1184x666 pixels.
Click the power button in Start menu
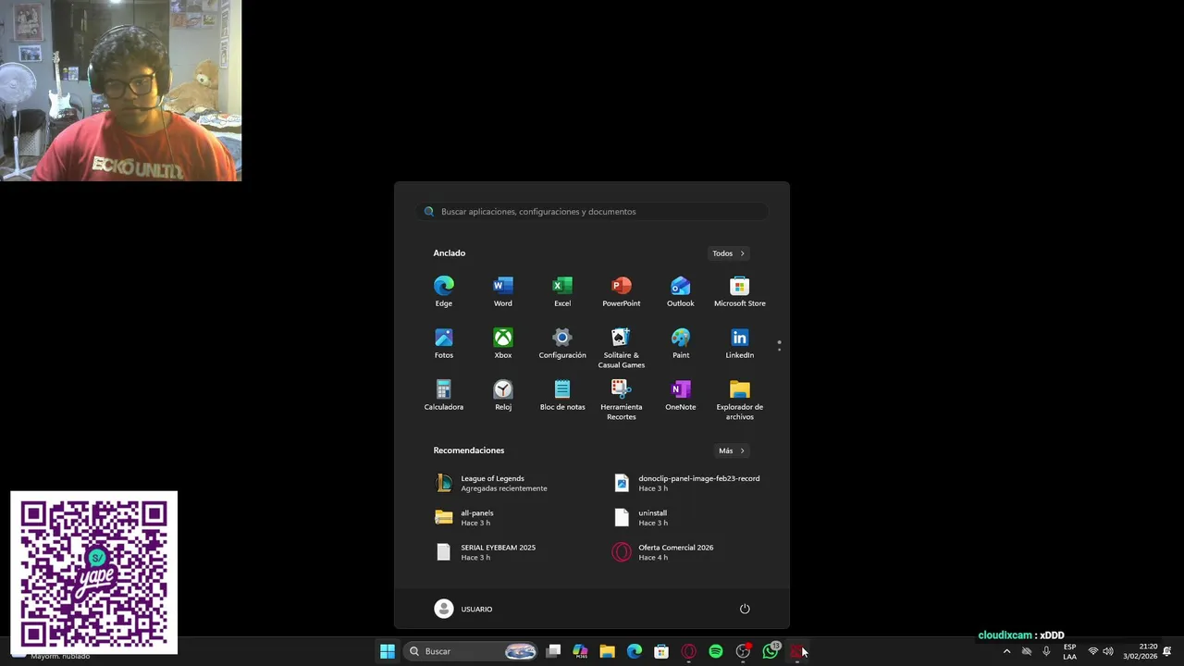[745, 609]
